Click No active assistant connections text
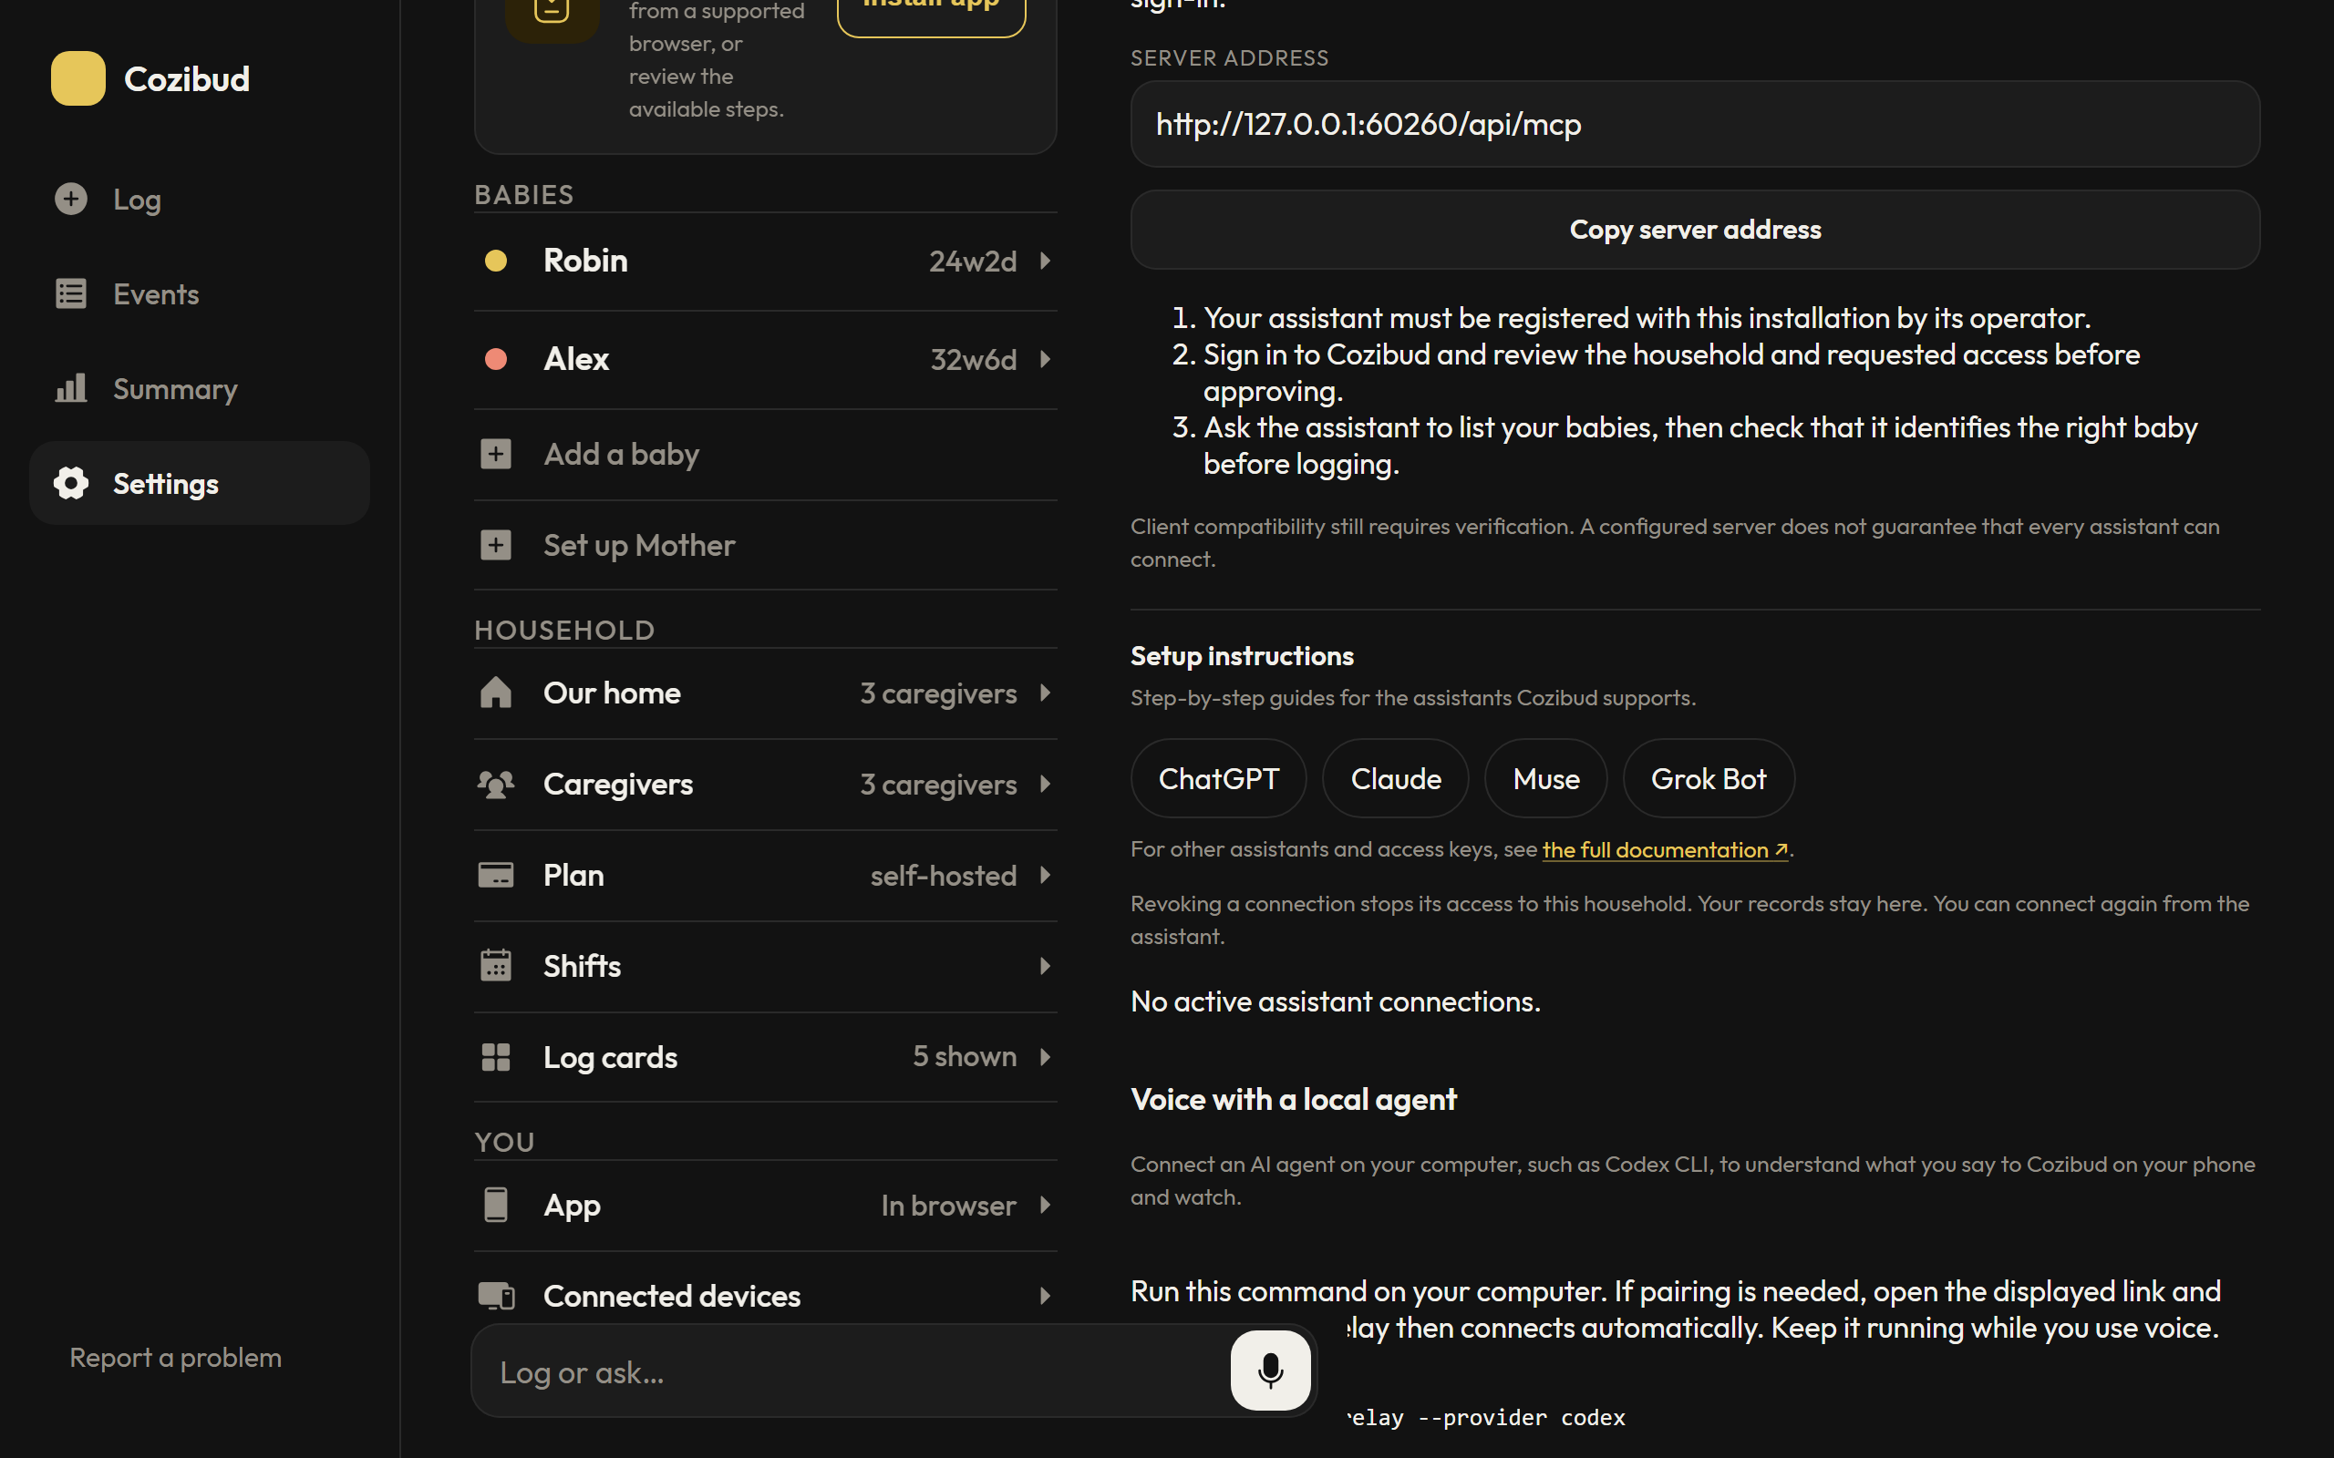The width and height of the screenshot is (2334, 1458). coord(1336,1001)
